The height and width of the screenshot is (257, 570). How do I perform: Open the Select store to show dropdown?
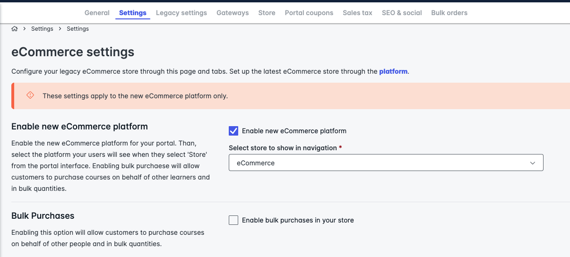(x=386, y=163)
